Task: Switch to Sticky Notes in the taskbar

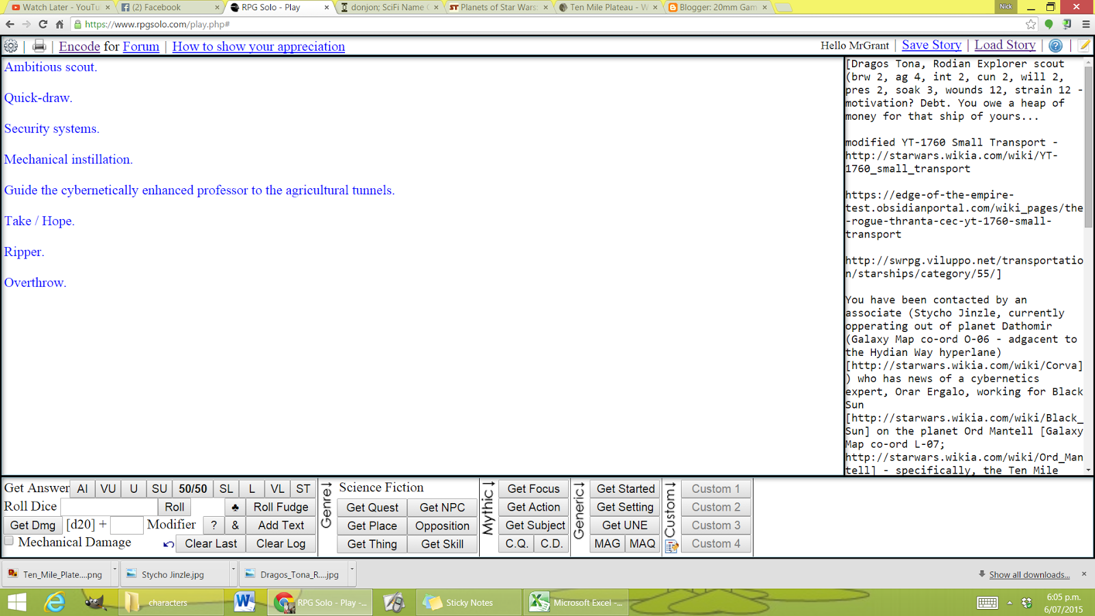Action: pos(467,602)
